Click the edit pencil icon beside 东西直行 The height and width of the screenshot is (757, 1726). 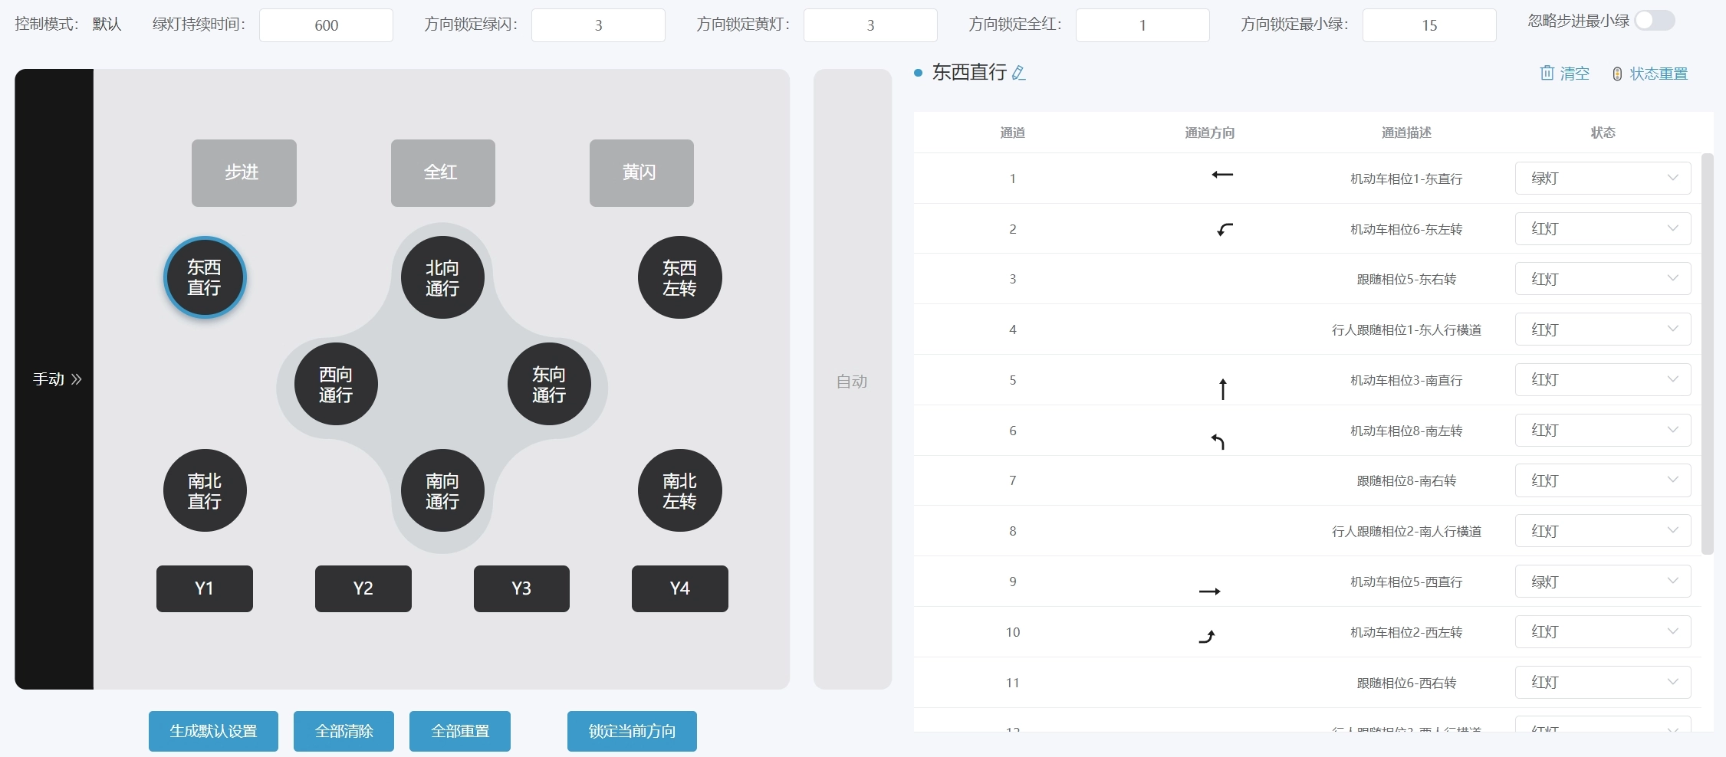coord(1019,73)
